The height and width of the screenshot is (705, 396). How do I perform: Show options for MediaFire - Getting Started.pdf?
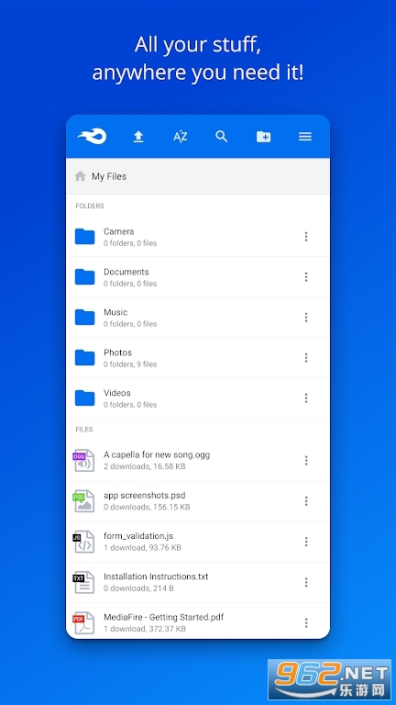click(x=306, y=622)
